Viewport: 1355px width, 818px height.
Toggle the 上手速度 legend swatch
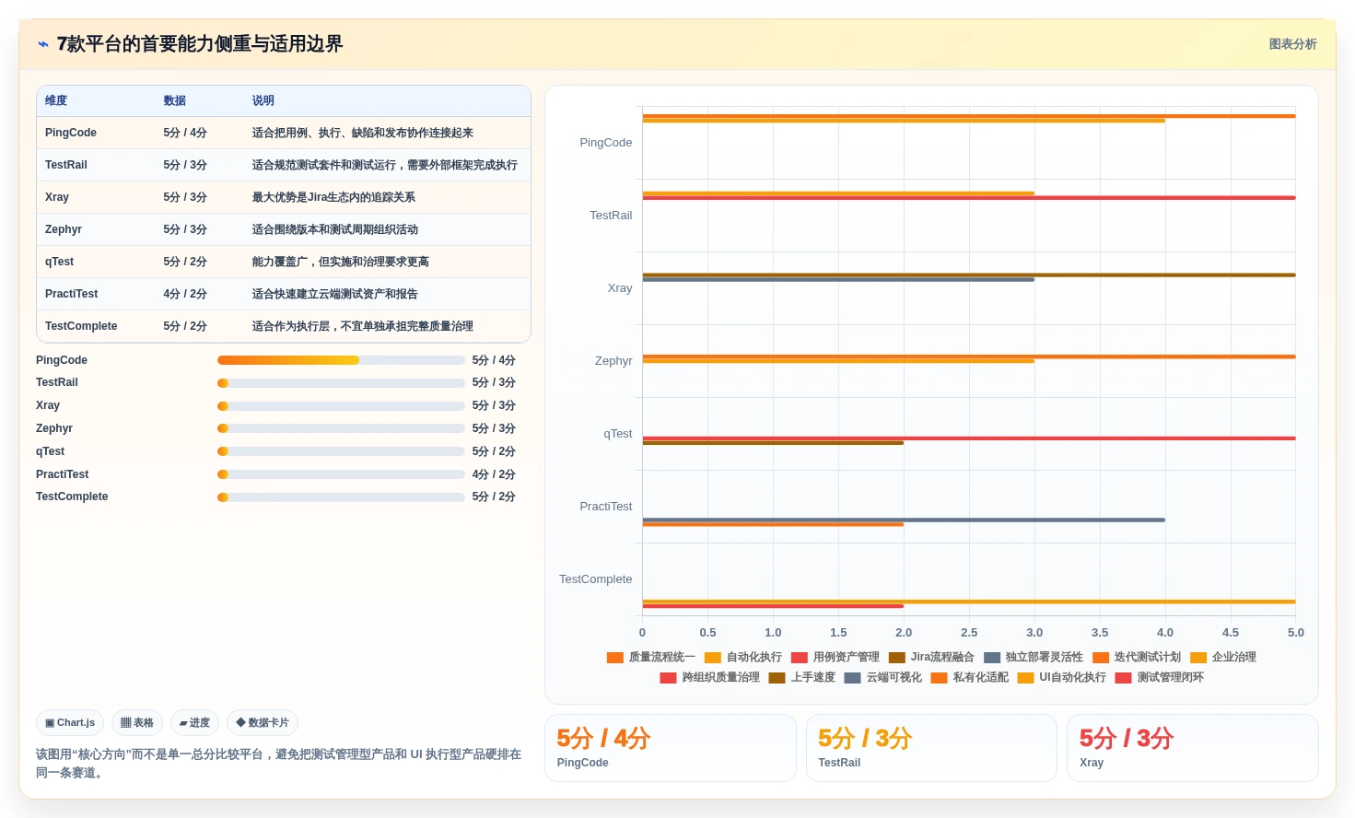pos(777,678)
